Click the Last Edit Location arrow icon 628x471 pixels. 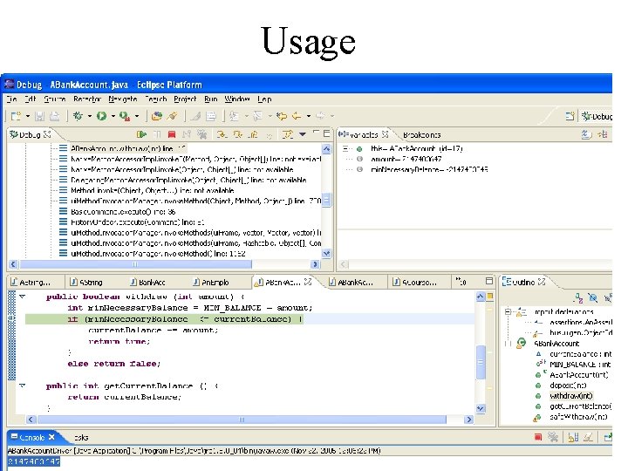282,116
